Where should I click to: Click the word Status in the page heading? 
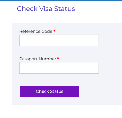point(65,9)
